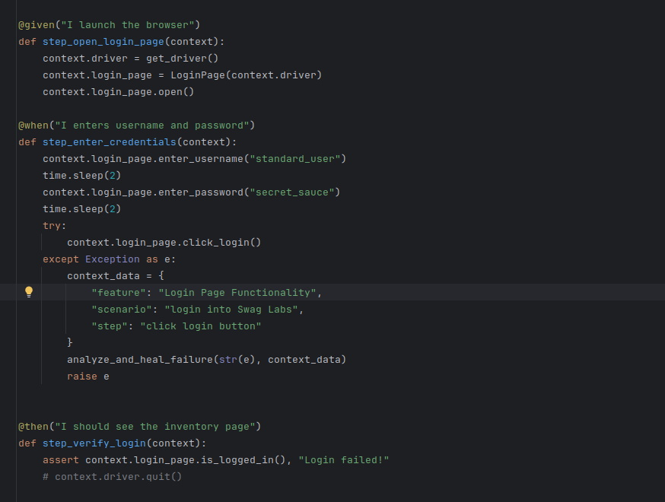Click the "secret_sauce" password string

click(x=294, y=192)
